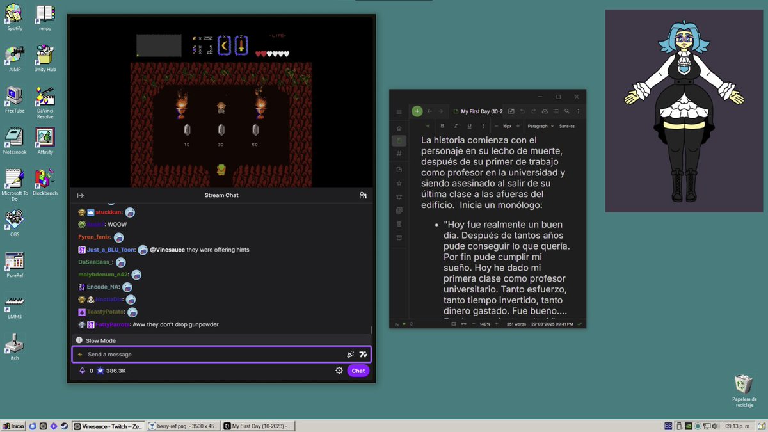The image size is (768, 432).
Task: Zoom in editor from 140%
Action: tap(497, 324)
